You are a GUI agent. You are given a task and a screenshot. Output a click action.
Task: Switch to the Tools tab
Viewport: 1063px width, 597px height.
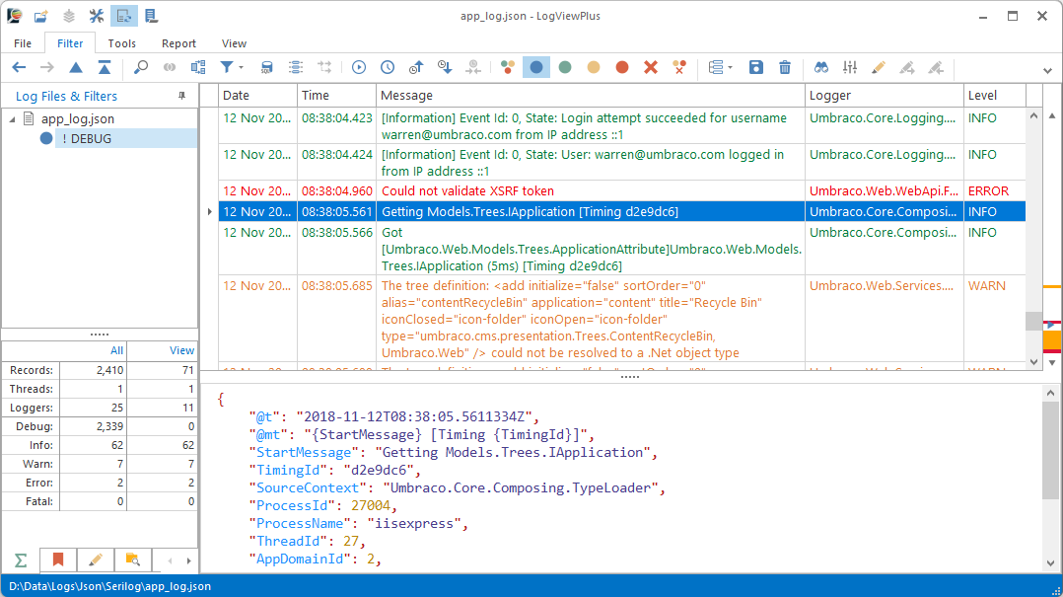tap(122, 43)
